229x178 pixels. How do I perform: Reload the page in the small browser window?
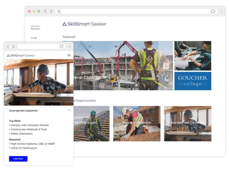tap(62, 46)
